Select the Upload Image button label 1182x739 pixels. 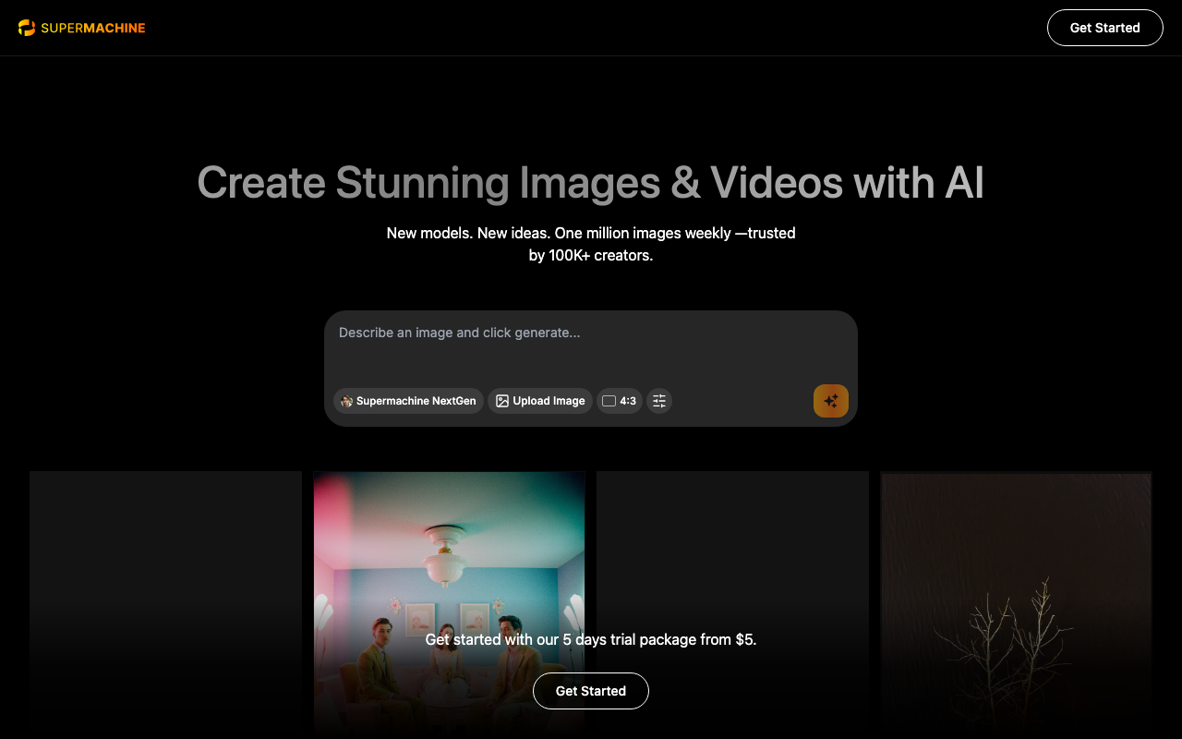[x=549, y=401]
